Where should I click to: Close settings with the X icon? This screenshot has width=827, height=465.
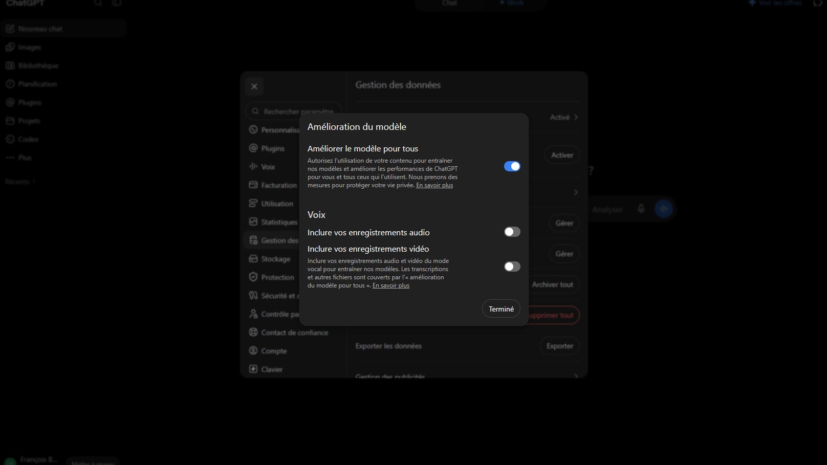pyautogui.click(x=254, y=86)
